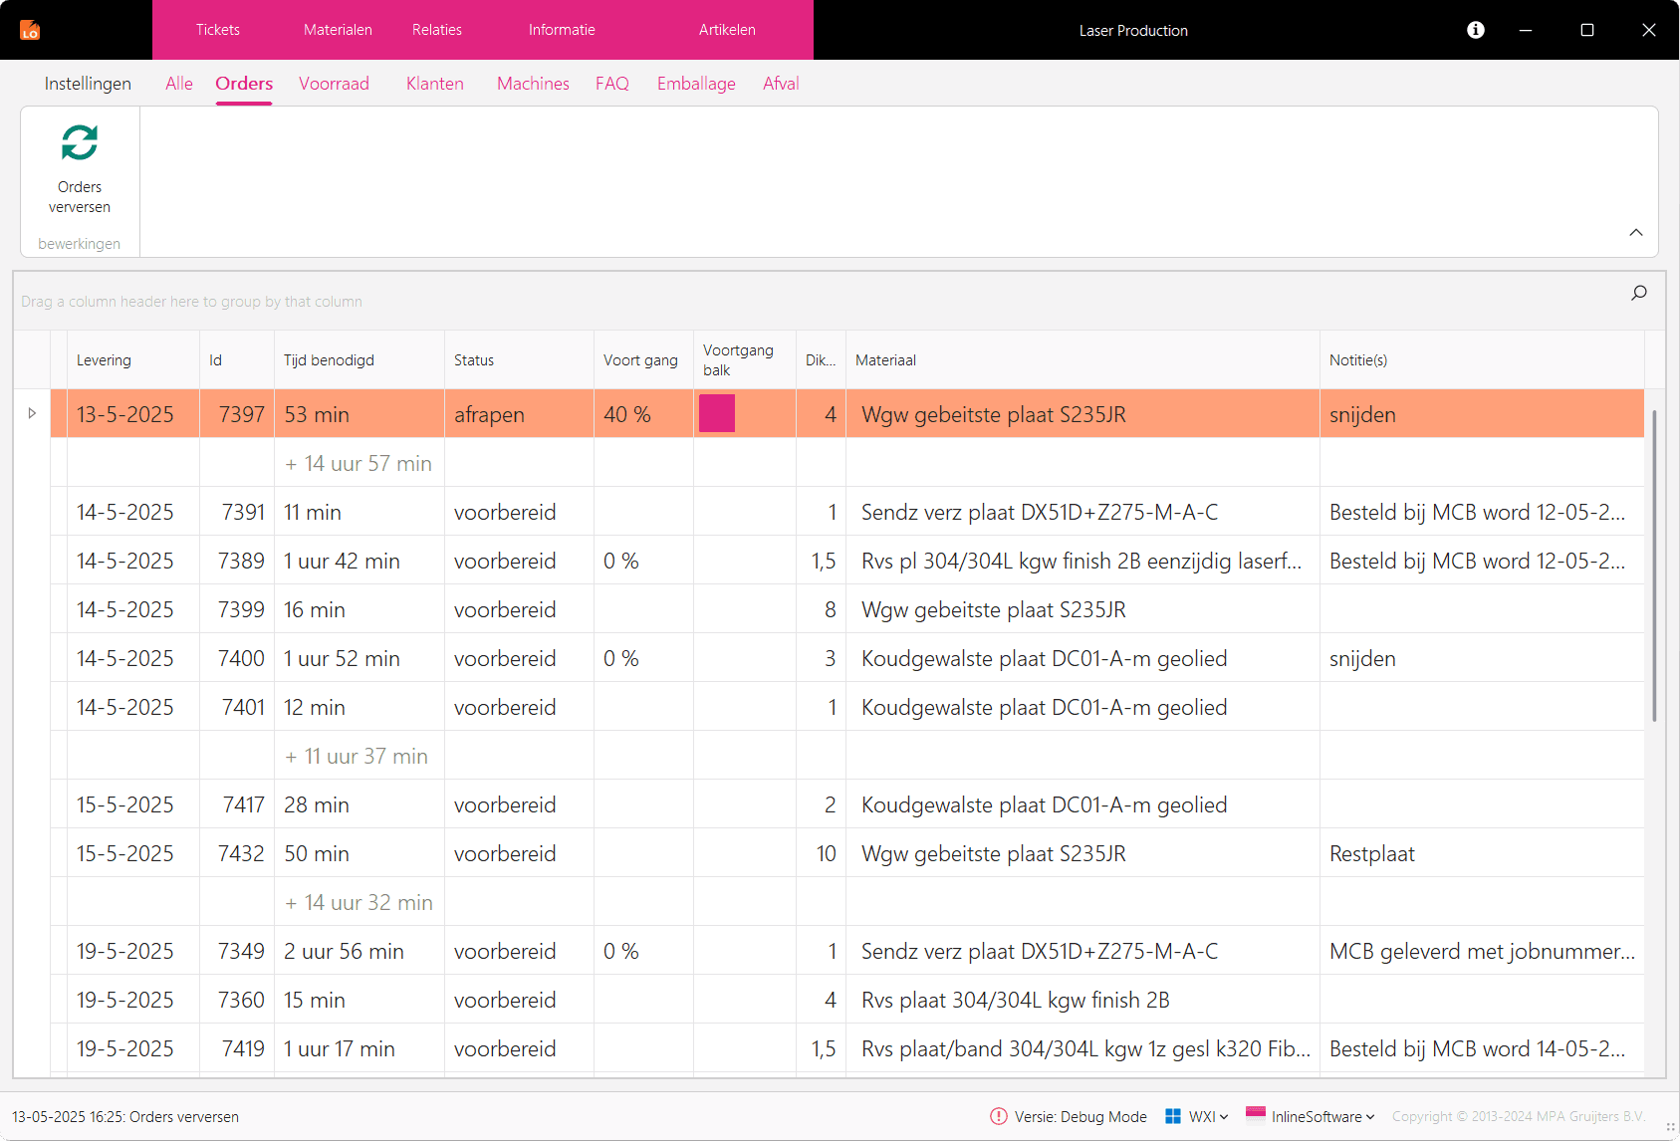Click the pink progress bar of order 7397
The height and width of the screenshot is (1141, 1680).
[x=717, y=413]
